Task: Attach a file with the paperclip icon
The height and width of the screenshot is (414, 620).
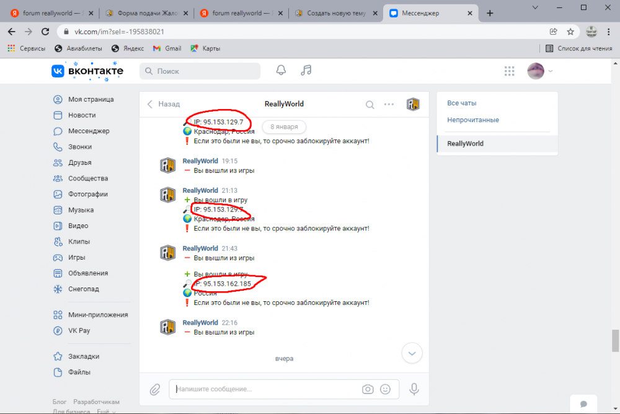Action: coord(155,389)
